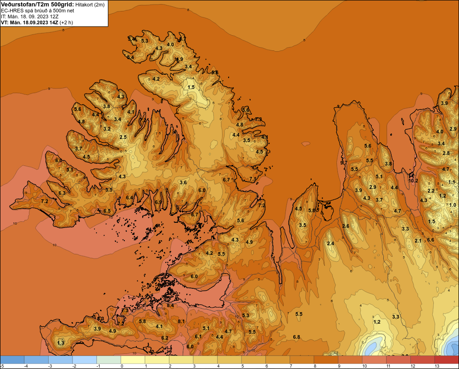Click the '2.1' temperature value on the map
Image resolution: width=459 pixels, height=369 pixels.
click(x=418, y=241)
